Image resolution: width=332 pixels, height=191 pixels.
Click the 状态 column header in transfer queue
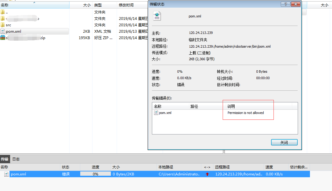coord(70,167)
